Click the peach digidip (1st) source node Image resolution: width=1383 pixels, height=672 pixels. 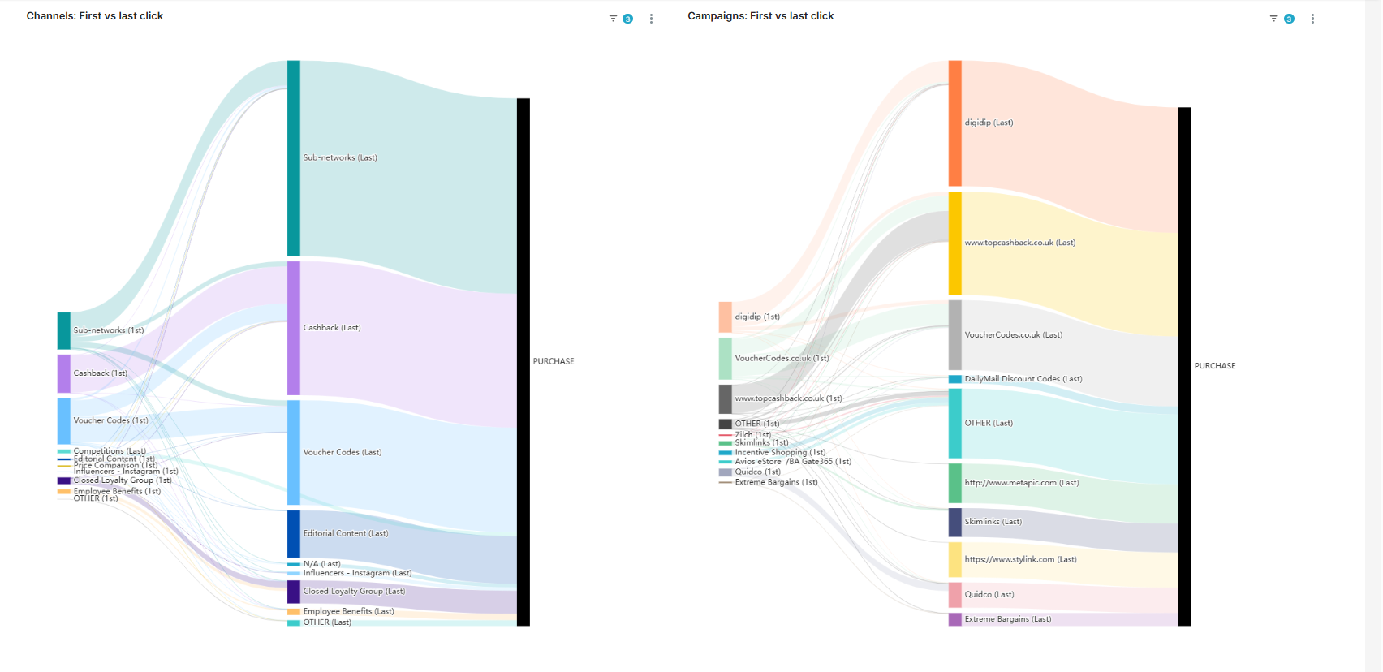coord(725,317)
